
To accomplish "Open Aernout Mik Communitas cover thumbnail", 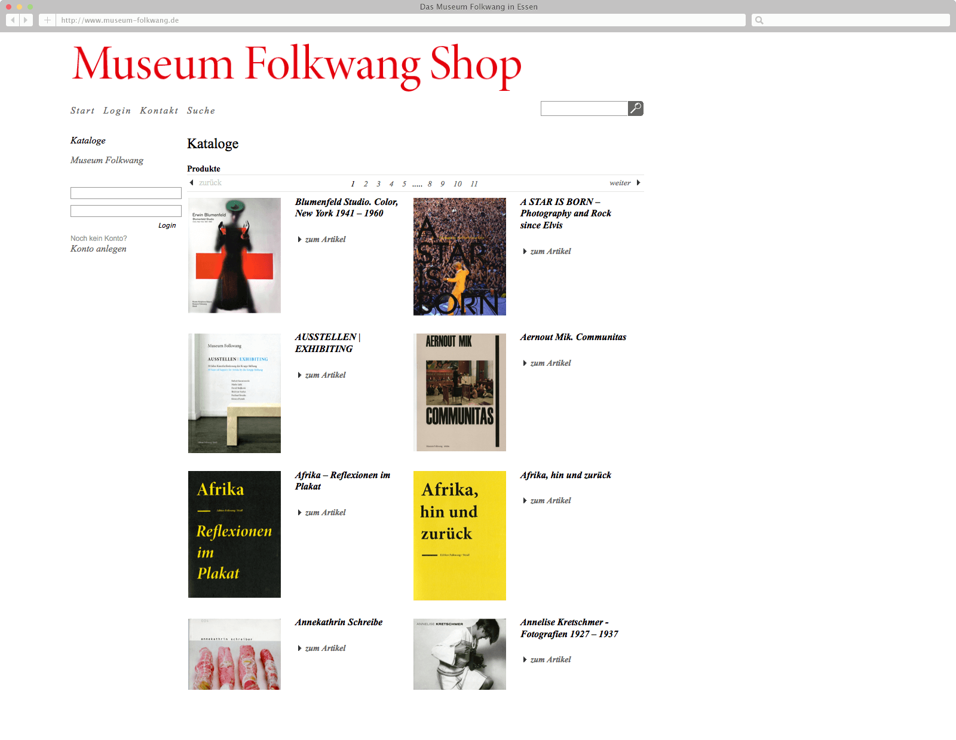I will [x=459, y=392].
